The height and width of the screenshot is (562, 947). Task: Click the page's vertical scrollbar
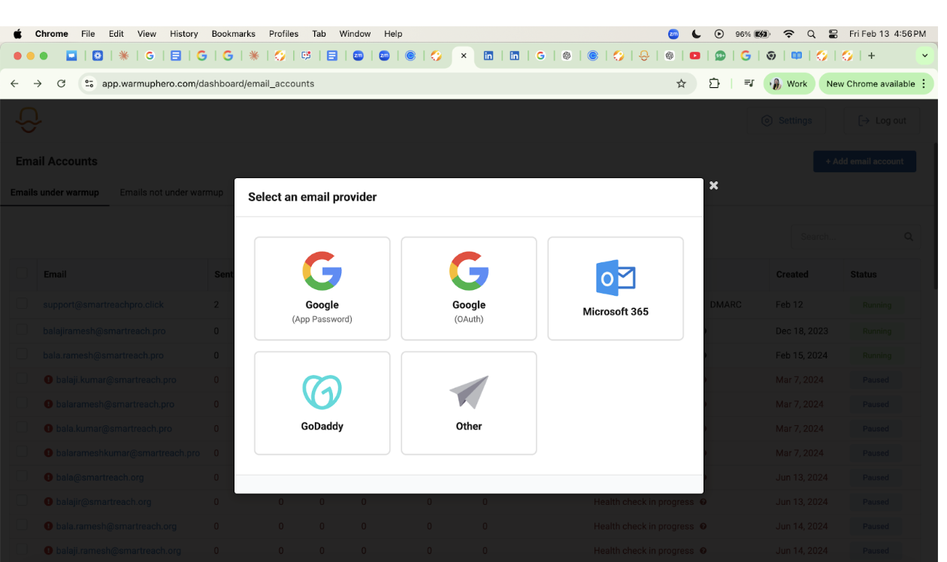[936, 216]
